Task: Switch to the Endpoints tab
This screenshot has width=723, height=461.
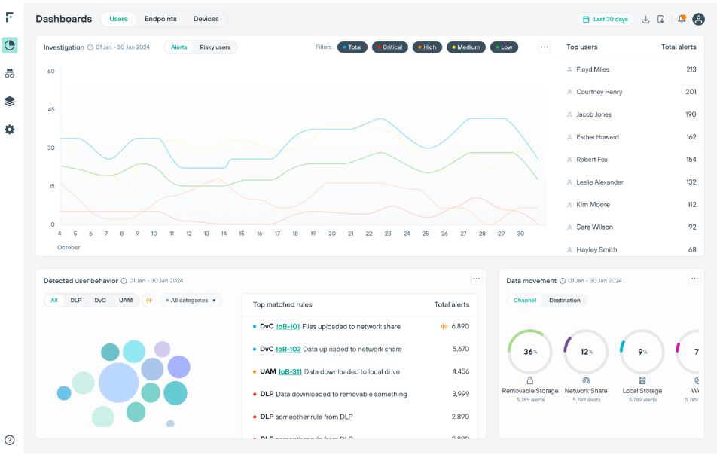Action: [160, 19]
